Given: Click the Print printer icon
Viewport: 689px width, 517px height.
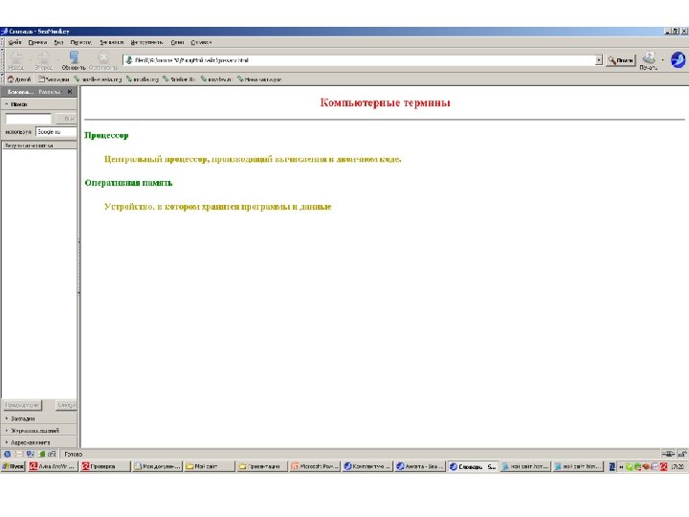Looking at the screenshot, I should coord(649,60).
